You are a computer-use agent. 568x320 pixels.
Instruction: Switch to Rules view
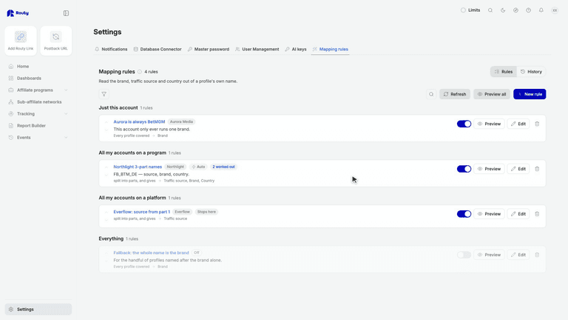[504, 72]
